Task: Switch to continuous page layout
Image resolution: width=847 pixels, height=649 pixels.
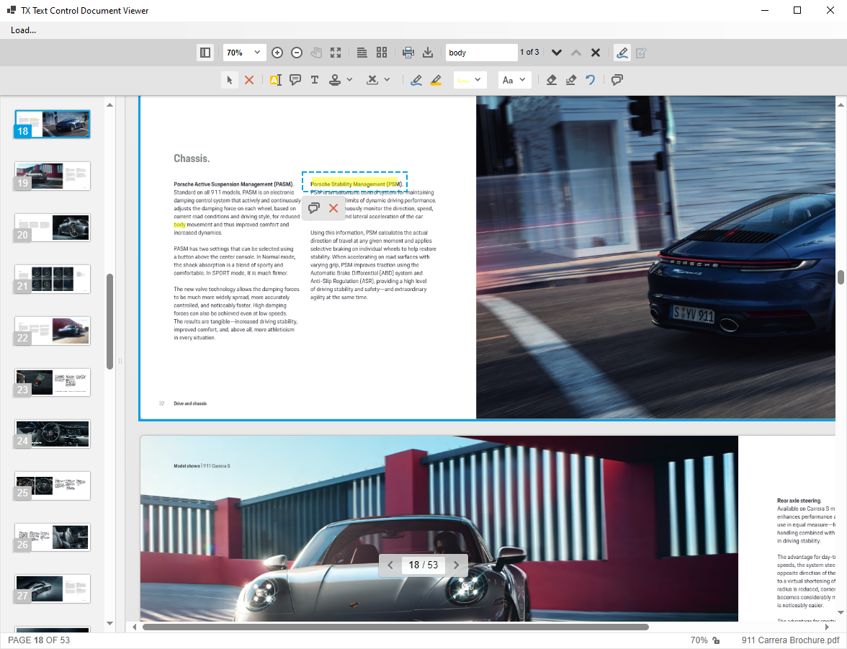Action: (362, 53)
